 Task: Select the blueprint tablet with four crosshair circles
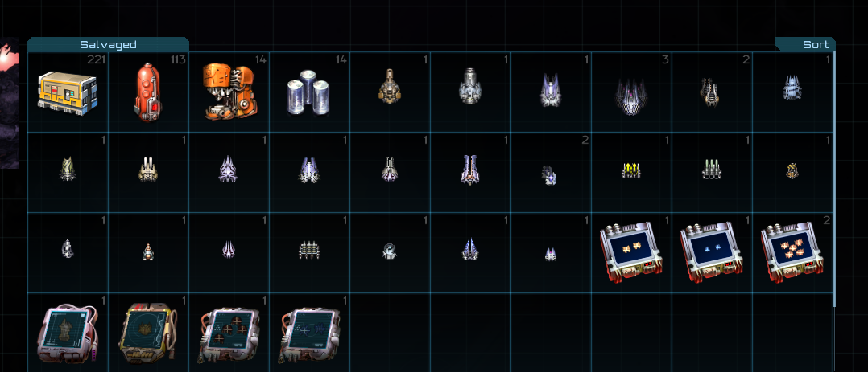(229, 334)
